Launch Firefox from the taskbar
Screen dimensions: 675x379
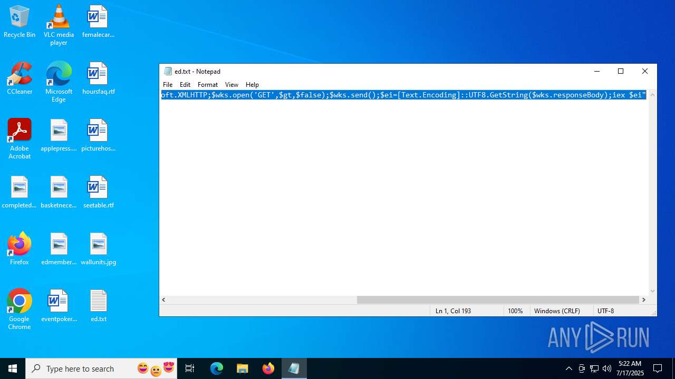pos(268,368)
